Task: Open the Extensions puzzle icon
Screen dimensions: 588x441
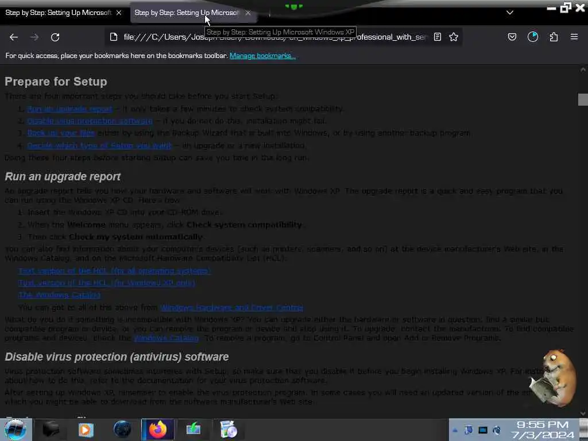Action: 554,37
